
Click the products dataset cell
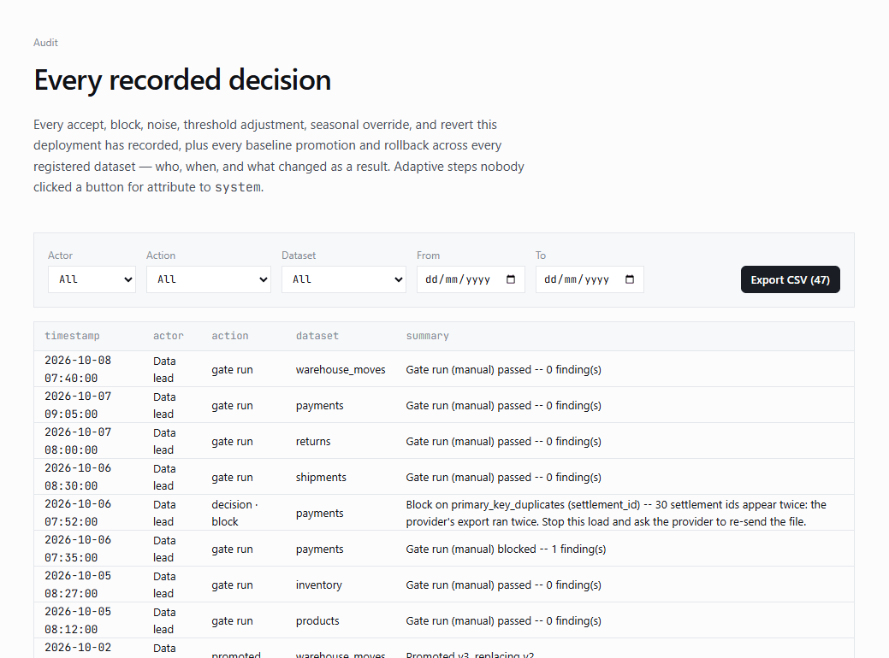[317, 621]
